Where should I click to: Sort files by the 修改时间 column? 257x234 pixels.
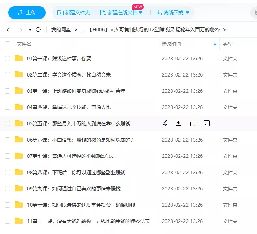(x=171, y=44)
